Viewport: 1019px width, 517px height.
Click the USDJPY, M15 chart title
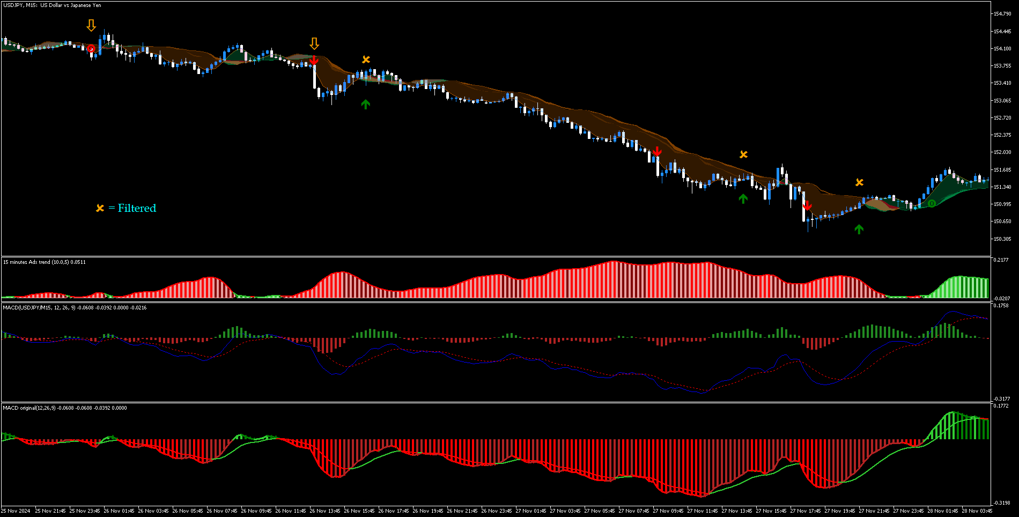[52, 5]
